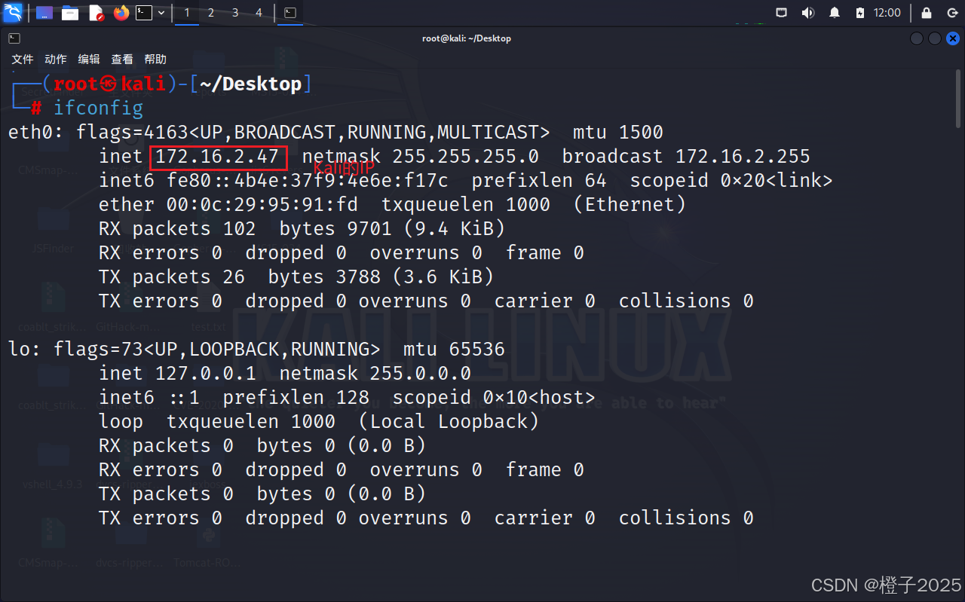Switch to workspace 2

click(x=211, y=13)
